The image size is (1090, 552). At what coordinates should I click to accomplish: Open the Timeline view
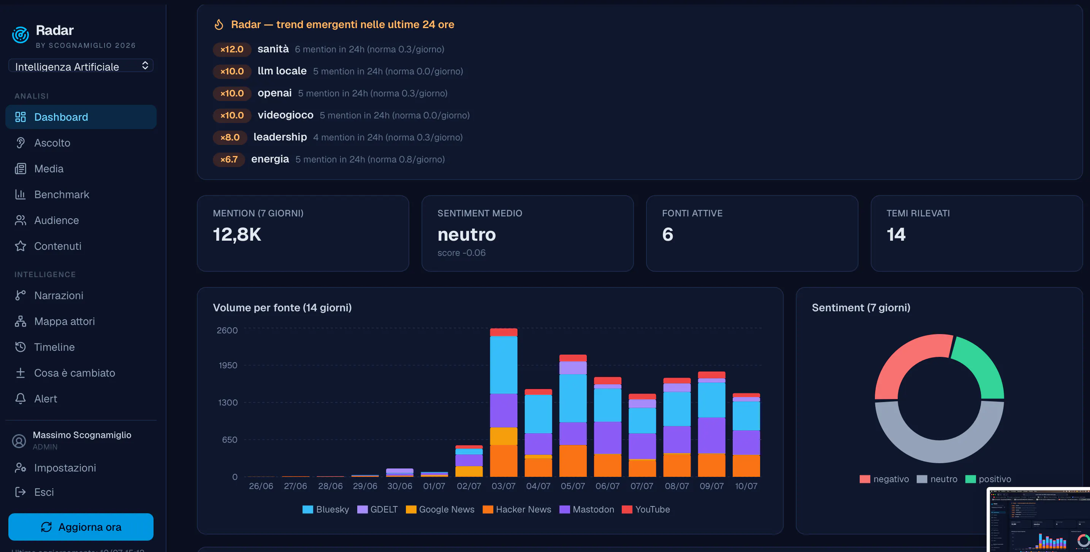click(81, 347)
